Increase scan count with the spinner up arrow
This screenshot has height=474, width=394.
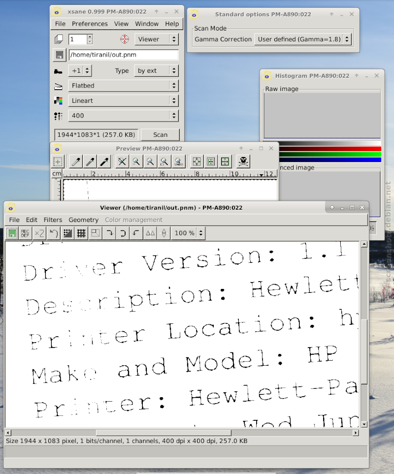pos(90,37)
